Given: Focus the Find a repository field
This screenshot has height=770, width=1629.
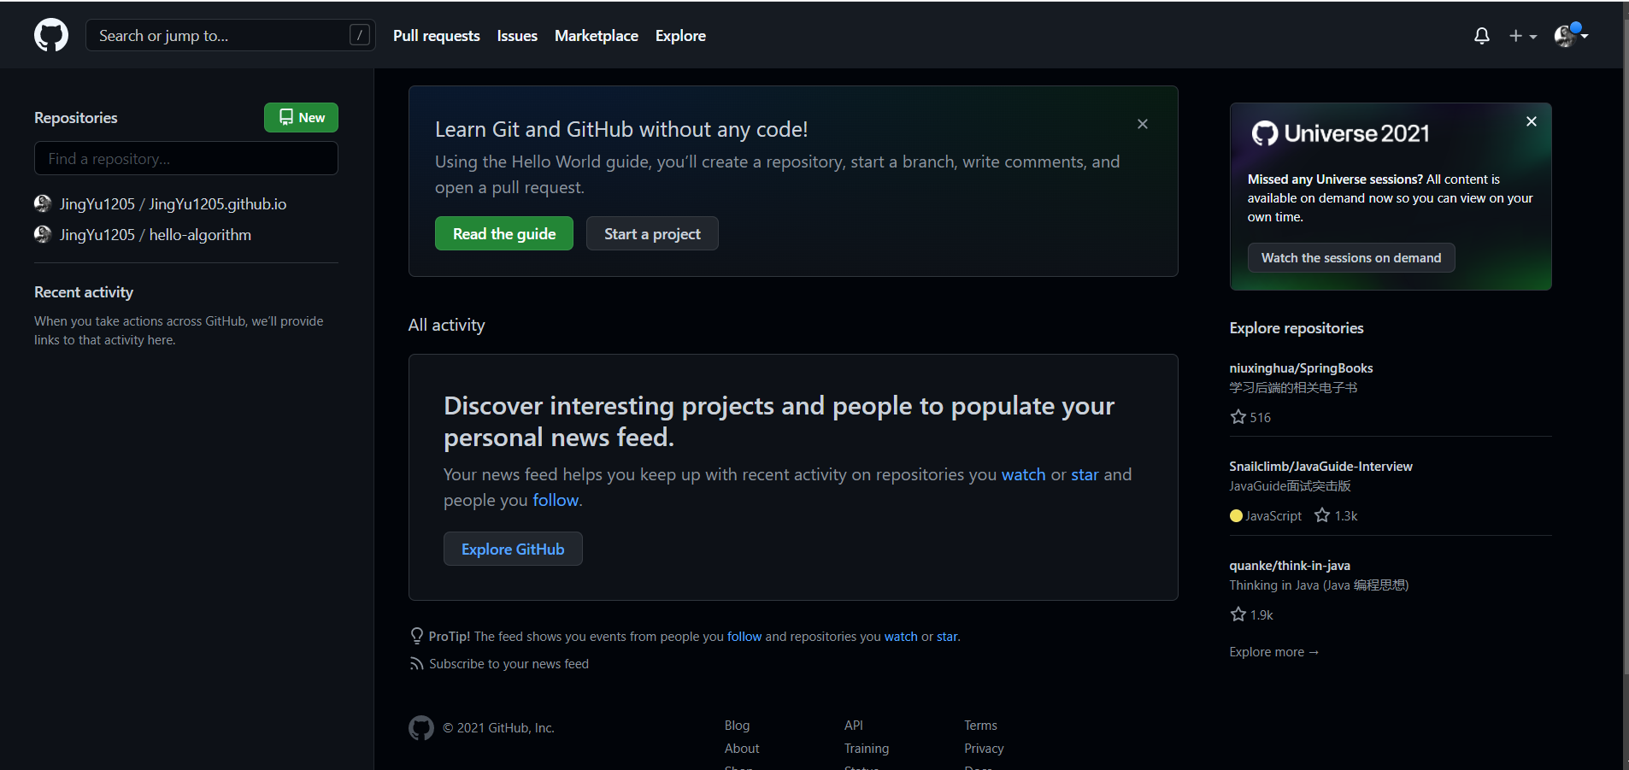Looking at the screenshot, I should click(x=186, y=158).
